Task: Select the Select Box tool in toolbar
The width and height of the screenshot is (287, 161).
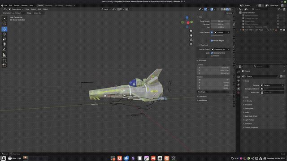Action: pos(4,18)
